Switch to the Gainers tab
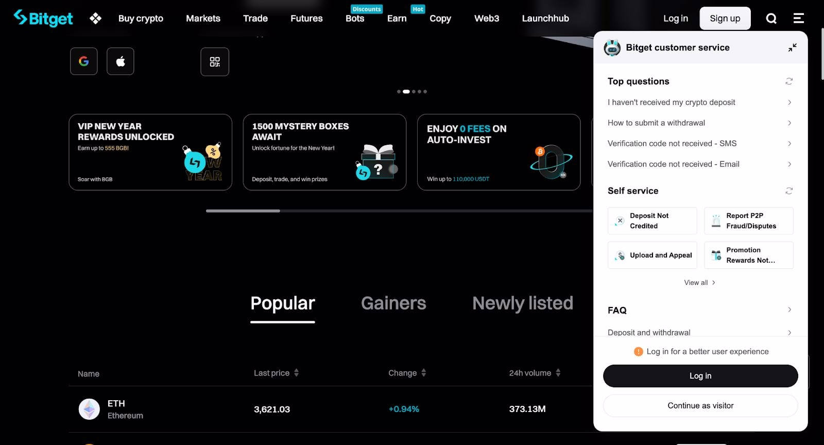Screen dimensions: 824x445 (x=393, y=303)
